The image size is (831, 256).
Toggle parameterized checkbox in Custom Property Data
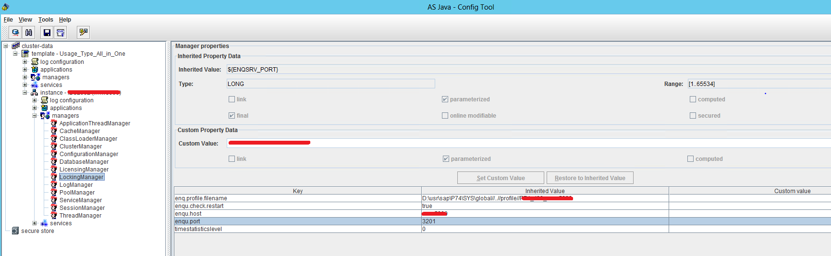(446, 159)
